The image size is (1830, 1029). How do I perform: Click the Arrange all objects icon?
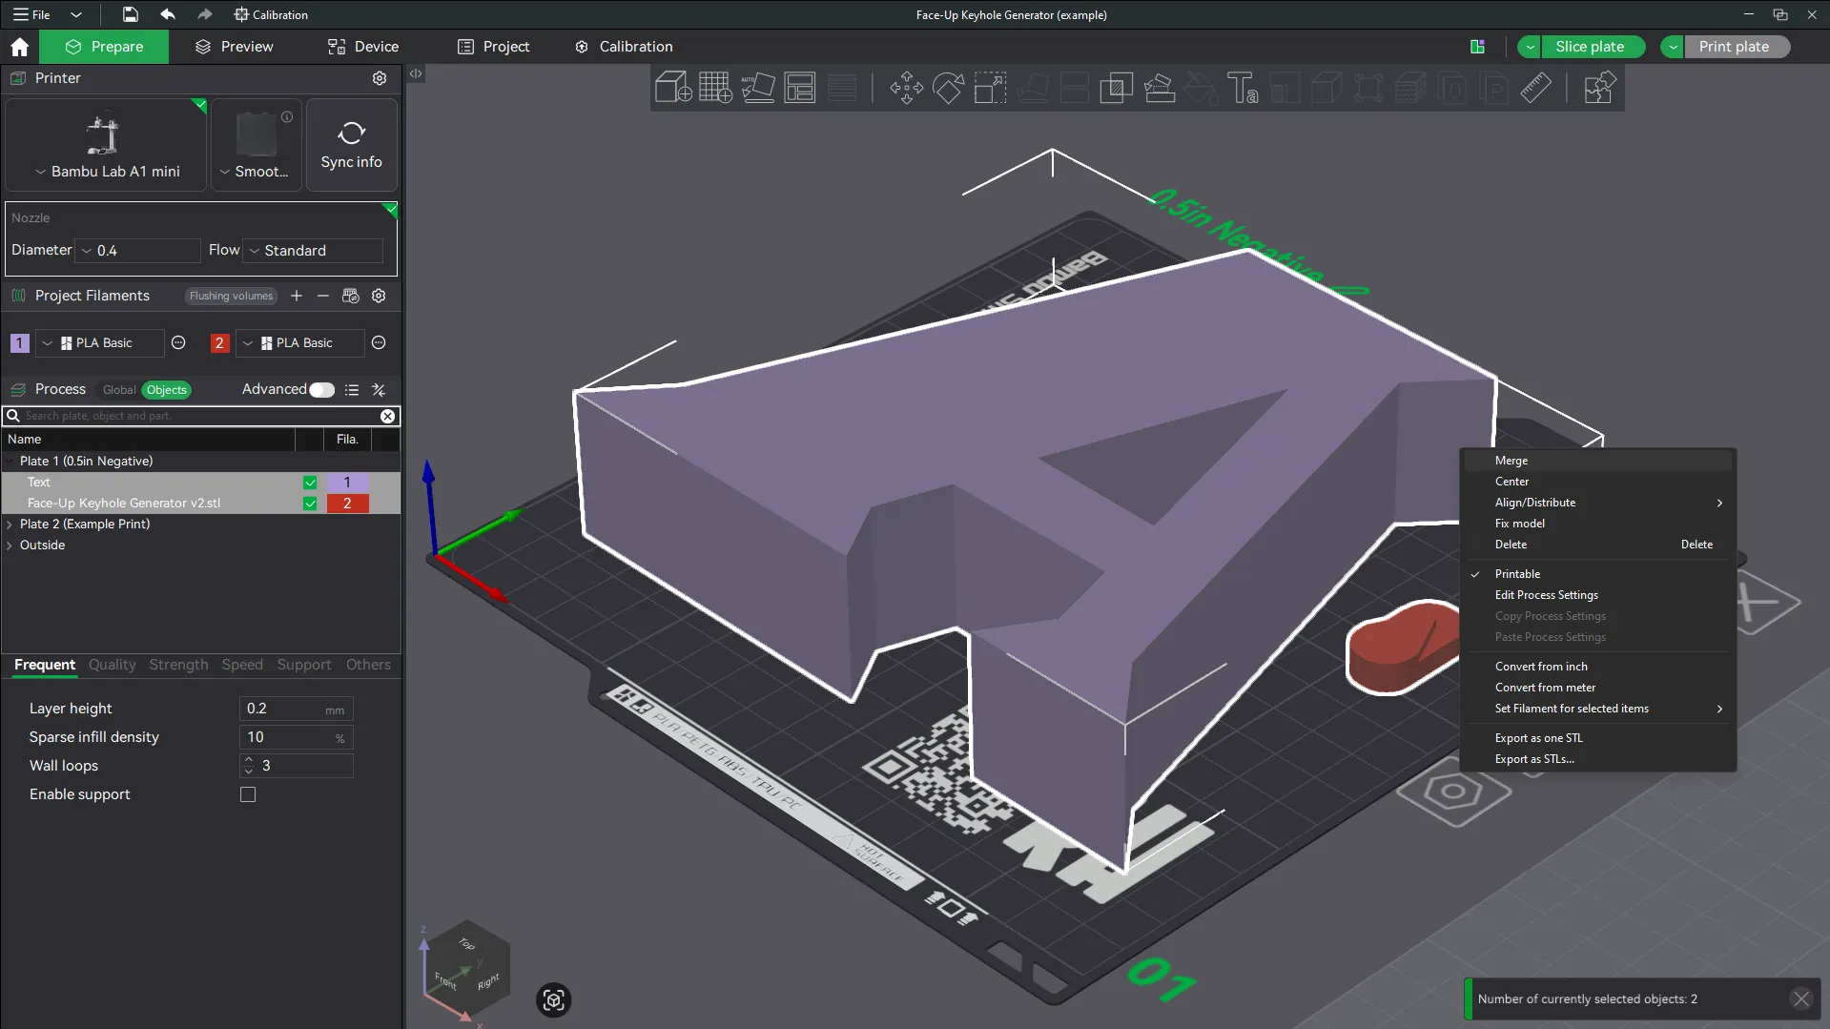click(x=799, y=88)
